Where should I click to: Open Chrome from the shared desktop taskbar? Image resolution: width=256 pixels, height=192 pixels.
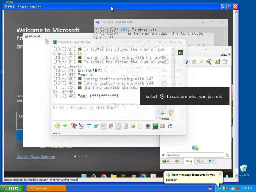pyautogui.click(x=104, y=176)
